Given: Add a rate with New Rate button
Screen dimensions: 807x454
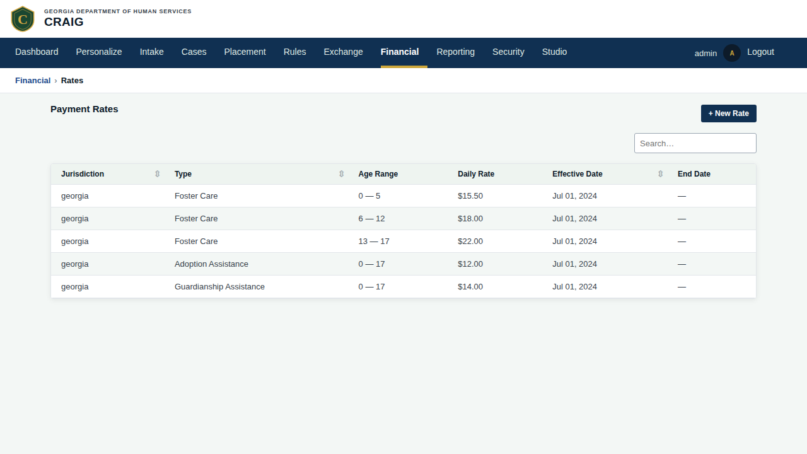Looking at the screenshot, I should coord(729,113).
